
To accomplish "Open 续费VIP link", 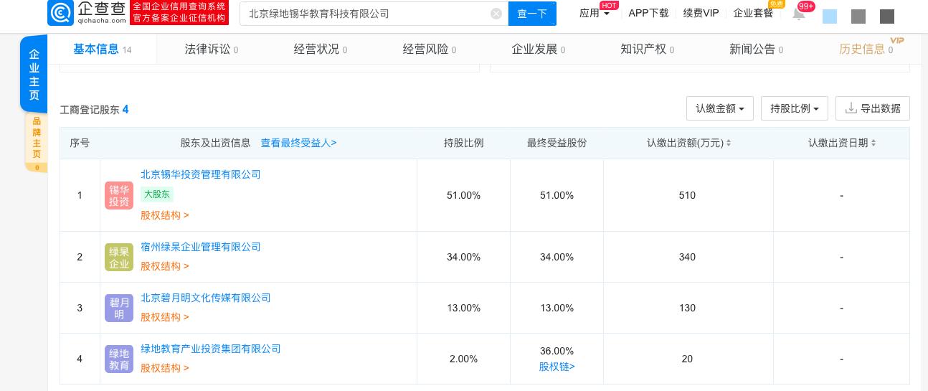I will pyautogui.click(x=701, y=13).
